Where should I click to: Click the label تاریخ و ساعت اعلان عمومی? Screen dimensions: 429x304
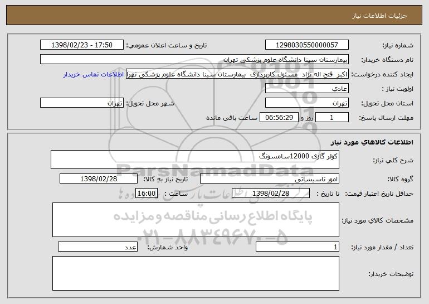(167, 46)
